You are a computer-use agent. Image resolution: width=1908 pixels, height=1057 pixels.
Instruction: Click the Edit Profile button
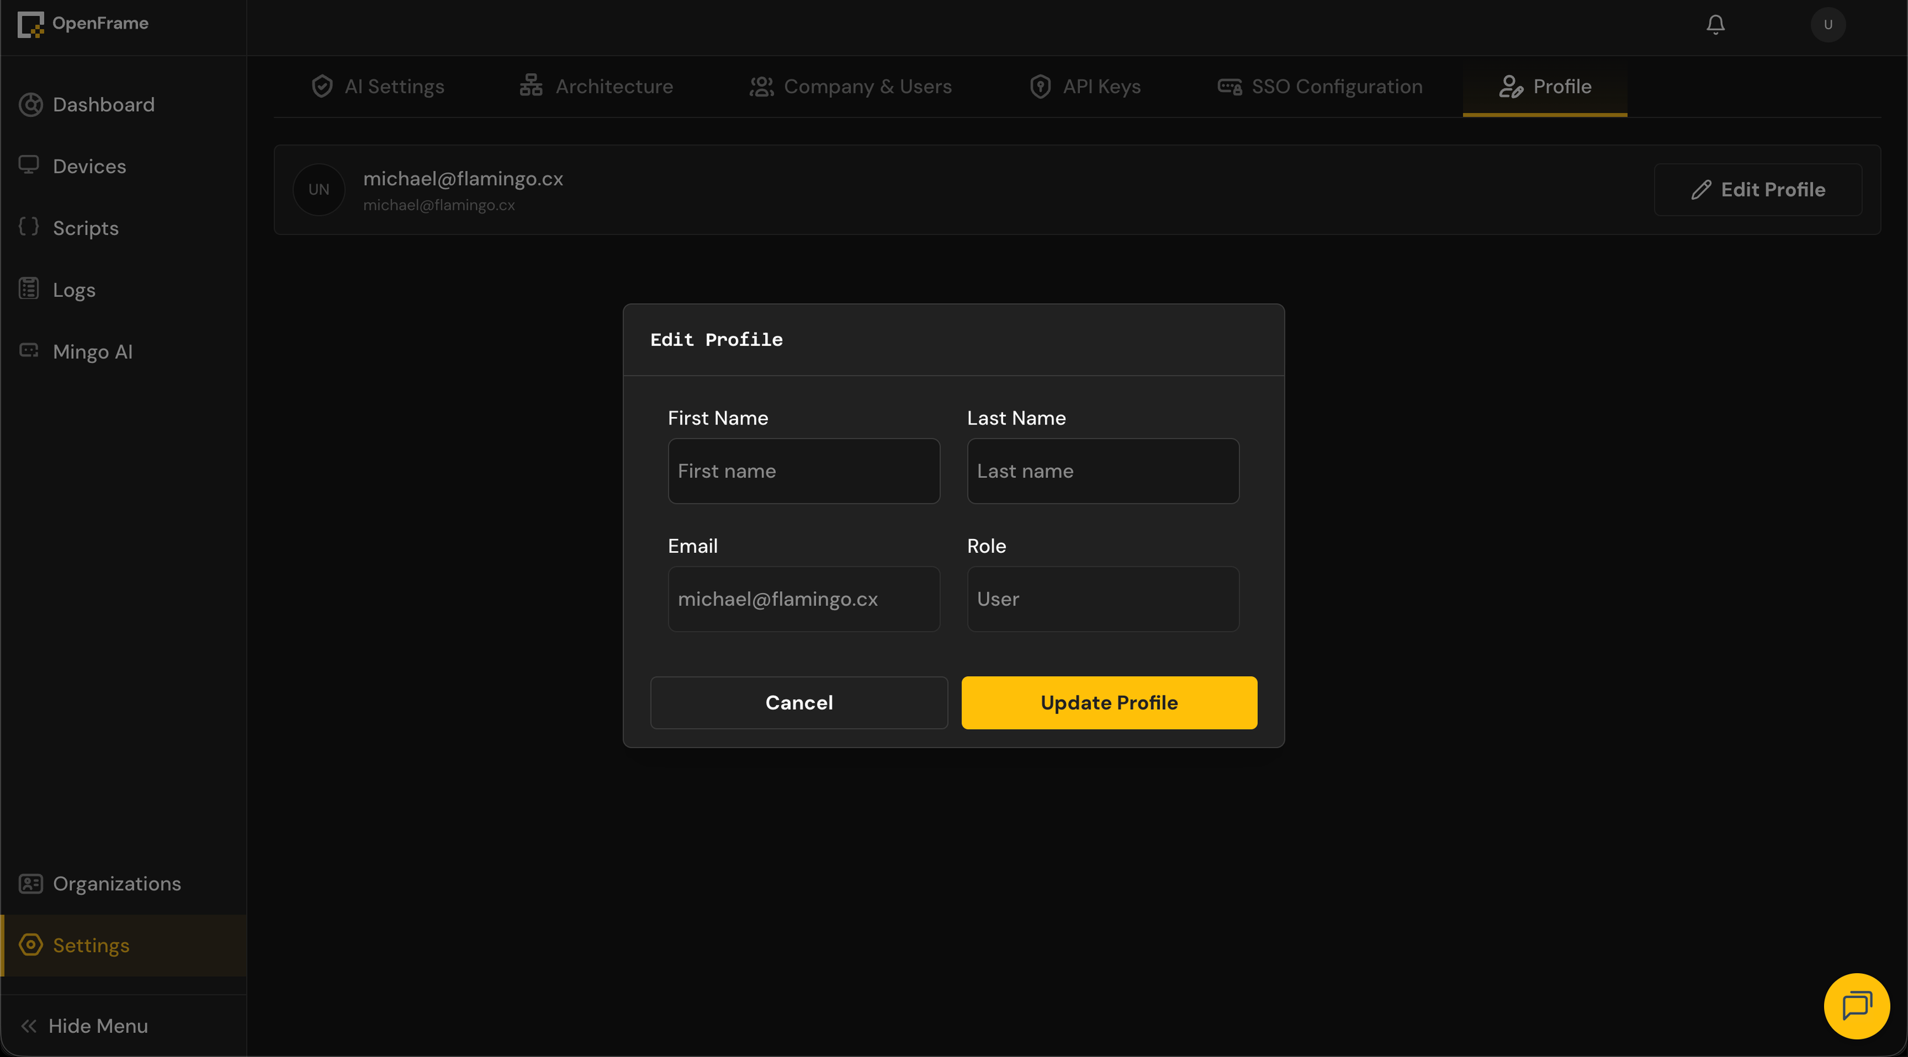pos(1758,189)
